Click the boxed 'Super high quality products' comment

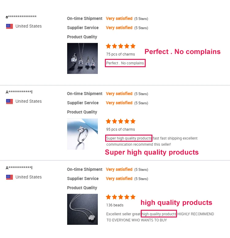[129, 138]
